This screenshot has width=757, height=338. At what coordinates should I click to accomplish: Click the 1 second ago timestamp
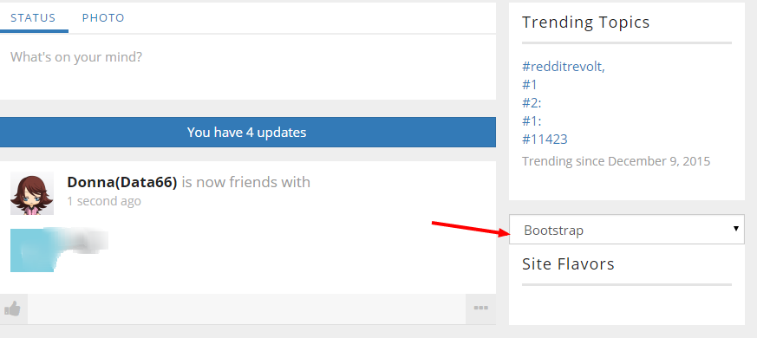(x=104, y=201)
